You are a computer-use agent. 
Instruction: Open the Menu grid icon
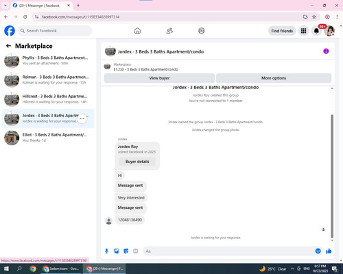[303, 31]
